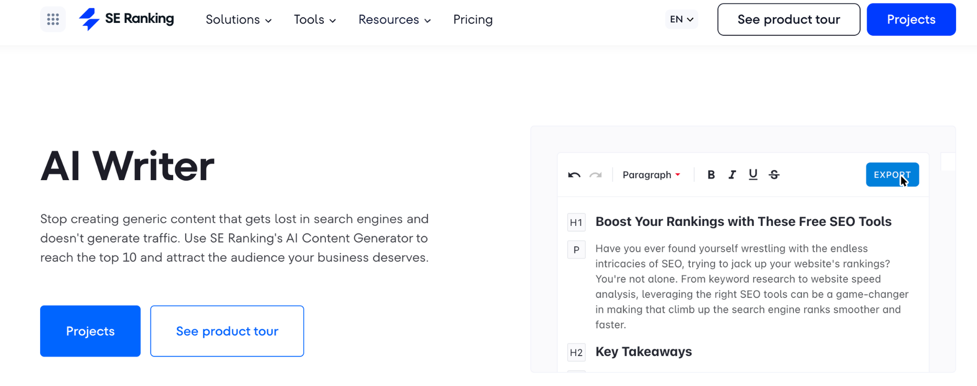Click the undo arrow in editor toolbar

pos(574,175)
